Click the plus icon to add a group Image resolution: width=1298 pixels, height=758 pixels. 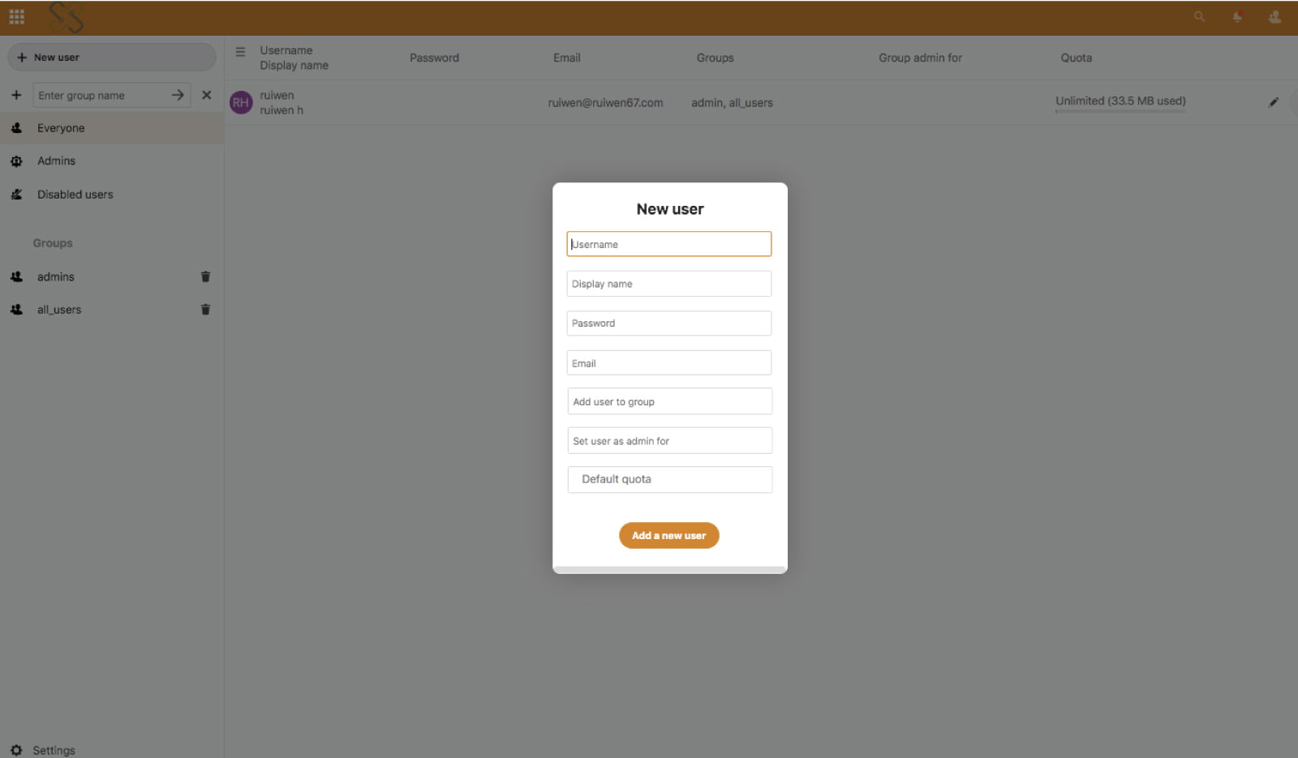click(16, 95)
